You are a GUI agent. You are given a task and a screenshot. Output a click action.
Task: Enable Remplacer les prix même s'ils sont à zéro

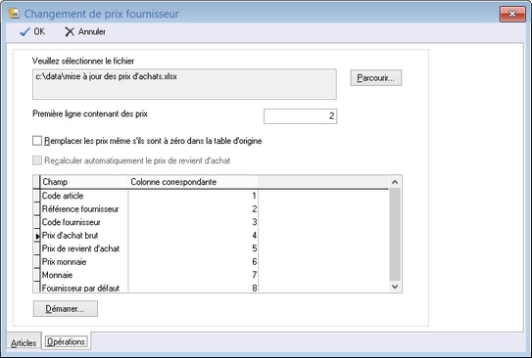point(37,141)
